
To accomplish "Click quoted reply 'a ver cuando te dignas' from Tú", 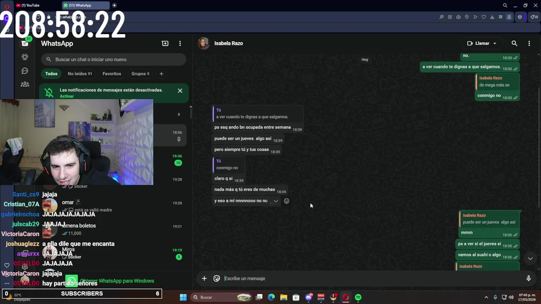I will (x=257, y=114).
